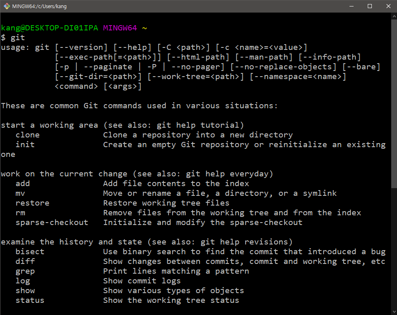Click 'Clone a repository into a new directory'

(198, 135)
